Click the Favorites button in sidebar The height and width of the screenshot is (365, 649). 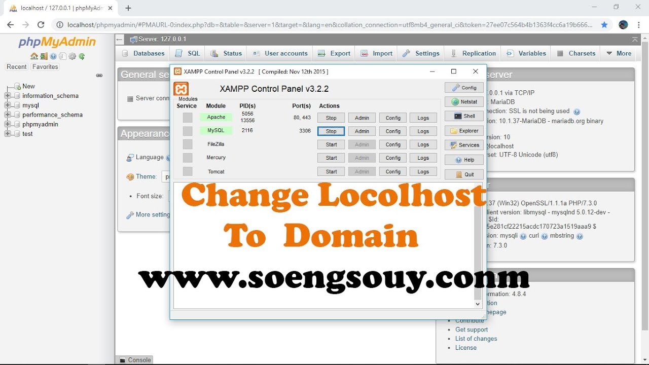point(45,67)
